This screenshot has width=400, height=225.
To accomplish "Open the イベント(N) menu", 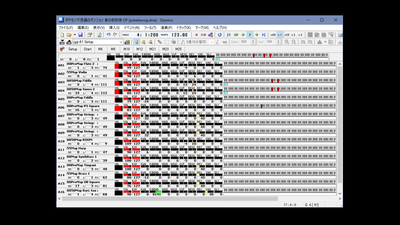I will (132, 27).
